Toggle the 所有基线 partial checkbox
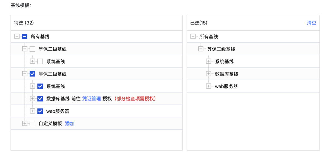This screenshot has height=157, width=326. coord(25,37)
